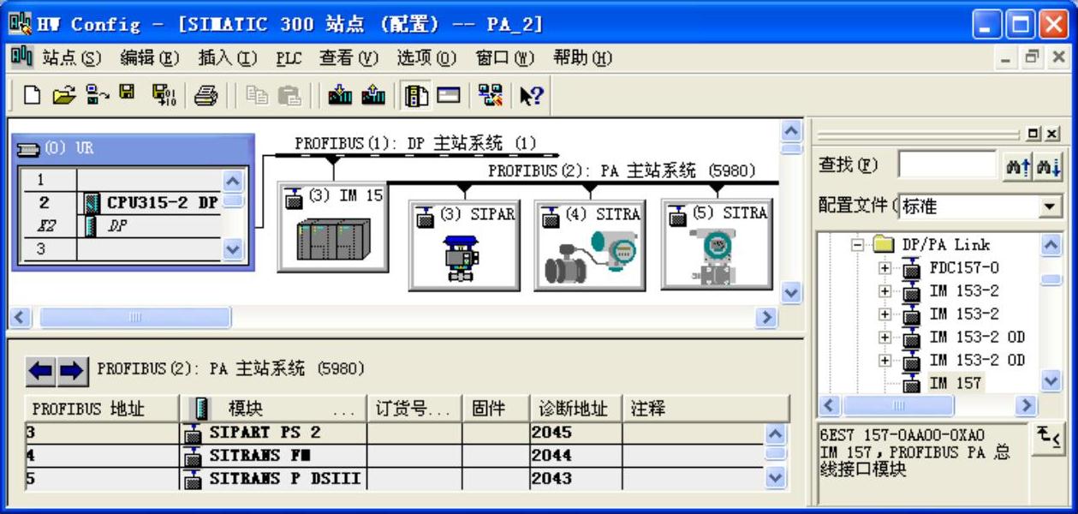This screenshot has height=514, width=1078.
Task: Open the 站点(S) menu
Action: 71,57
